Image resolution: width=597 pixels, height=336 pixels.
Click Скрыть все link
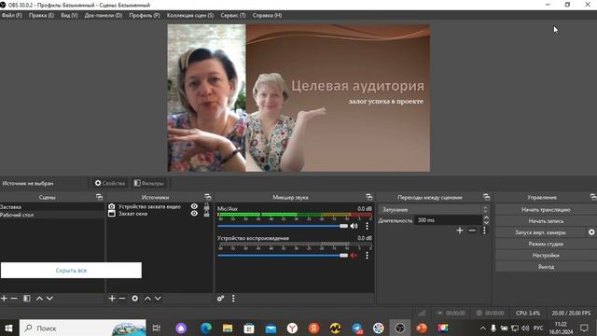pyautogui.click(x=71, y=270)
